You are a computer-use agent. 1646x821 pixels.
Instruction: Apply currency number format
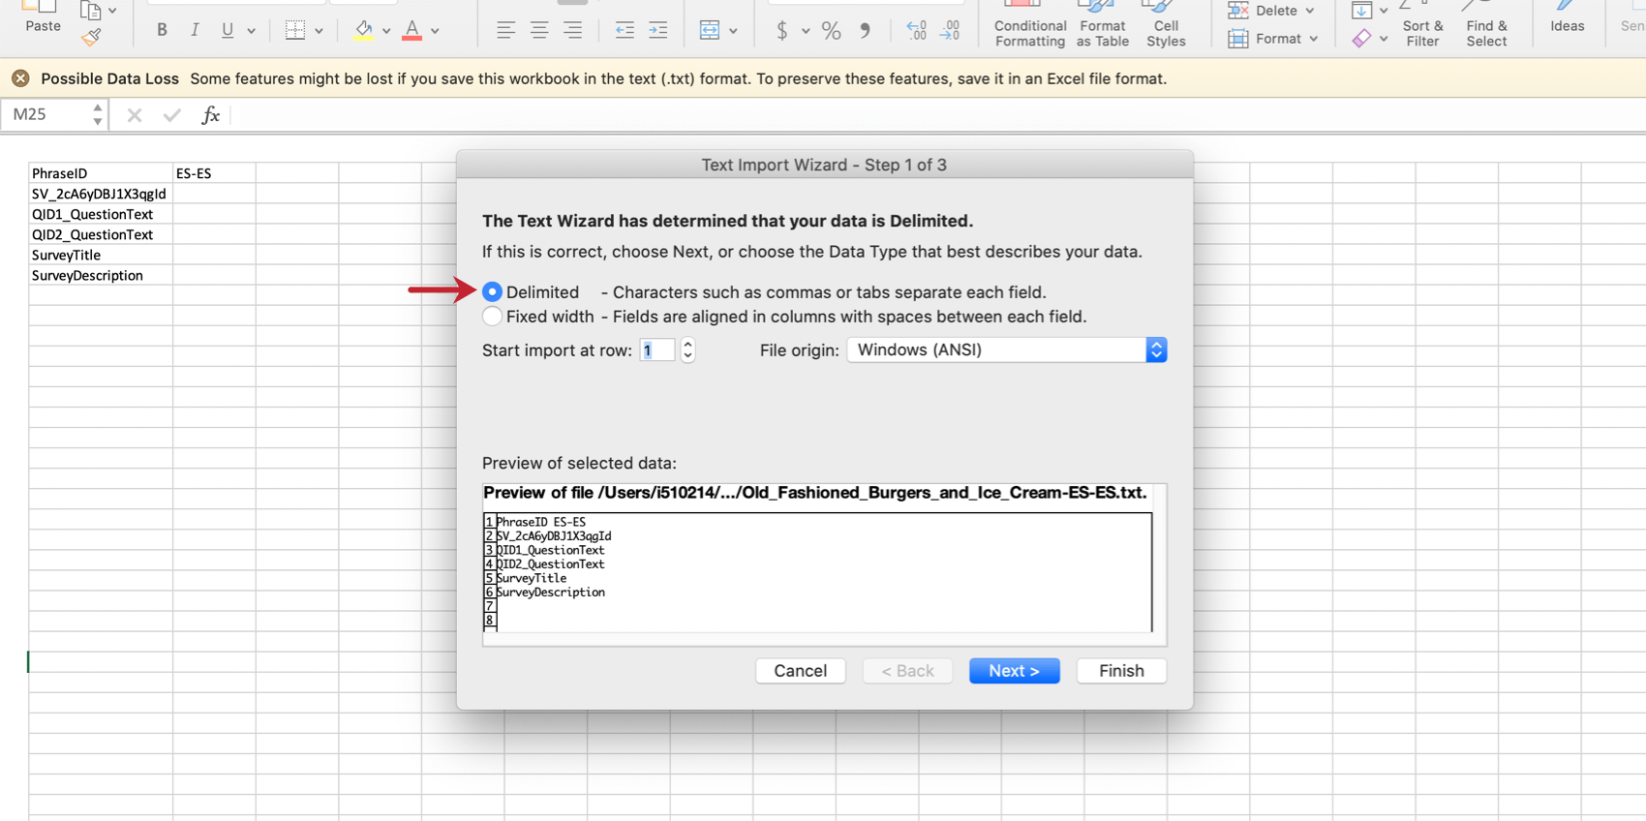click(x=782, y=30)
